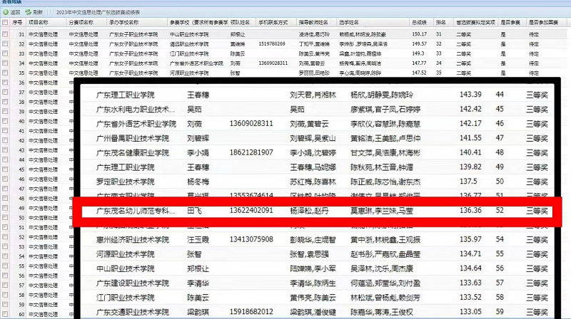This screenshot has width=571, height=319.
Task: Click 广东建设职业技术学院 in the enlarged table
Action: click(x=133, y=283)
